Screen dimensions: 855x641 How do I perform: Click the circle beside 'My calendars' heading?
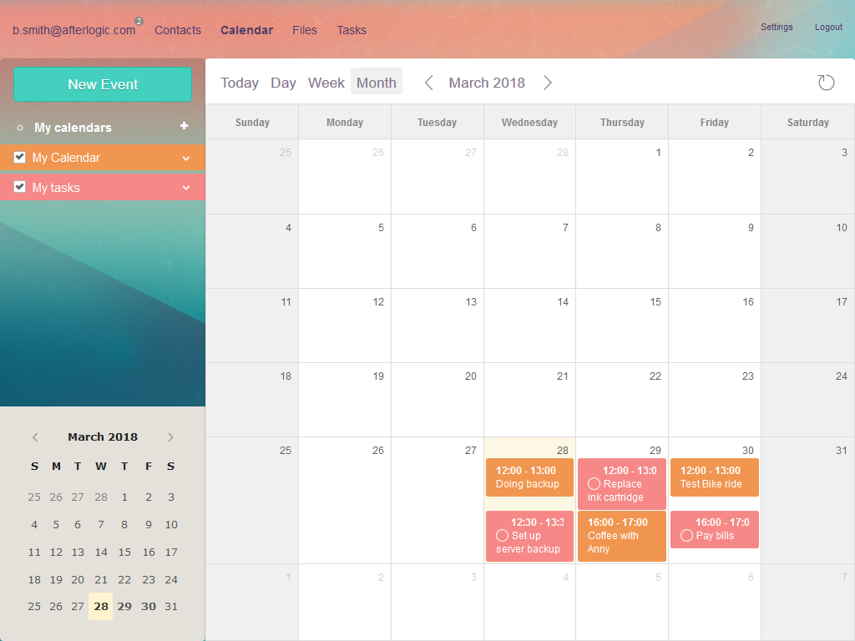coord(20,128)
